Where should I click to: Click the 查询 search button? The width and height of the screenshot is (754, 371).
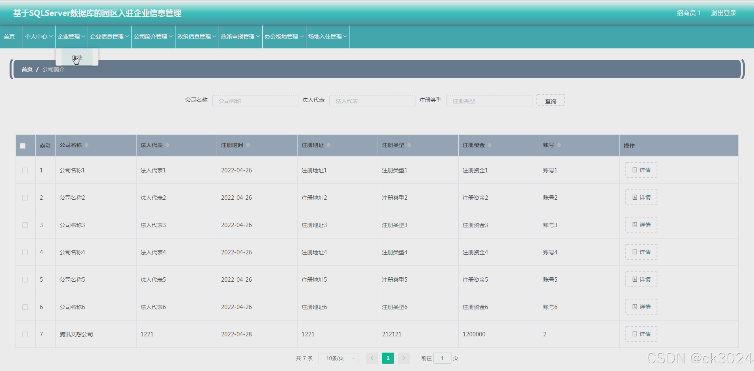pos(550,101)
